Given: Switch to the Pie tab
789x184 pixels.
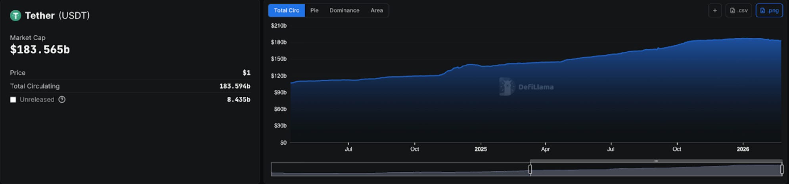Looking at the screenshot, I should coord(314,11).
